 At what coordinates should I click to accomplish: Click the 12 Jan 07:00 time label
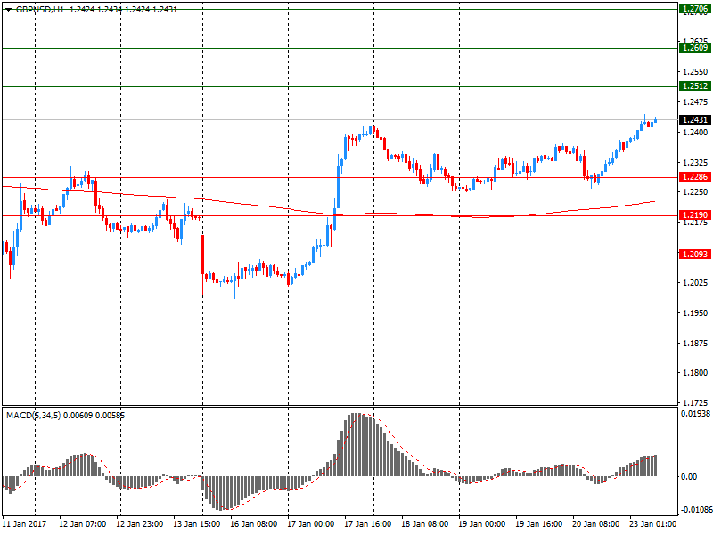click(x=82, y=523)
